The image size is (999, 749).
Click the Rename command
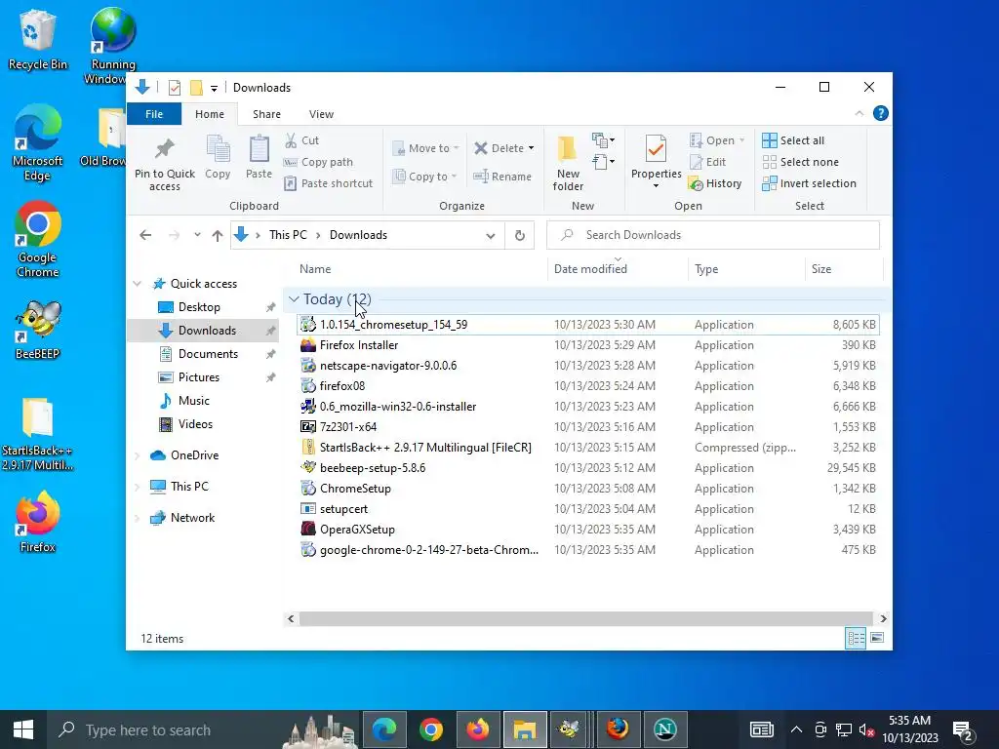(502, 177)
